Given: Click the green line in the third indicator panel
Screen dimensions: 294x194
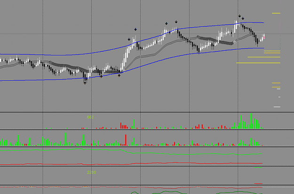Looking at the screenshot, I should click(131, 152).
